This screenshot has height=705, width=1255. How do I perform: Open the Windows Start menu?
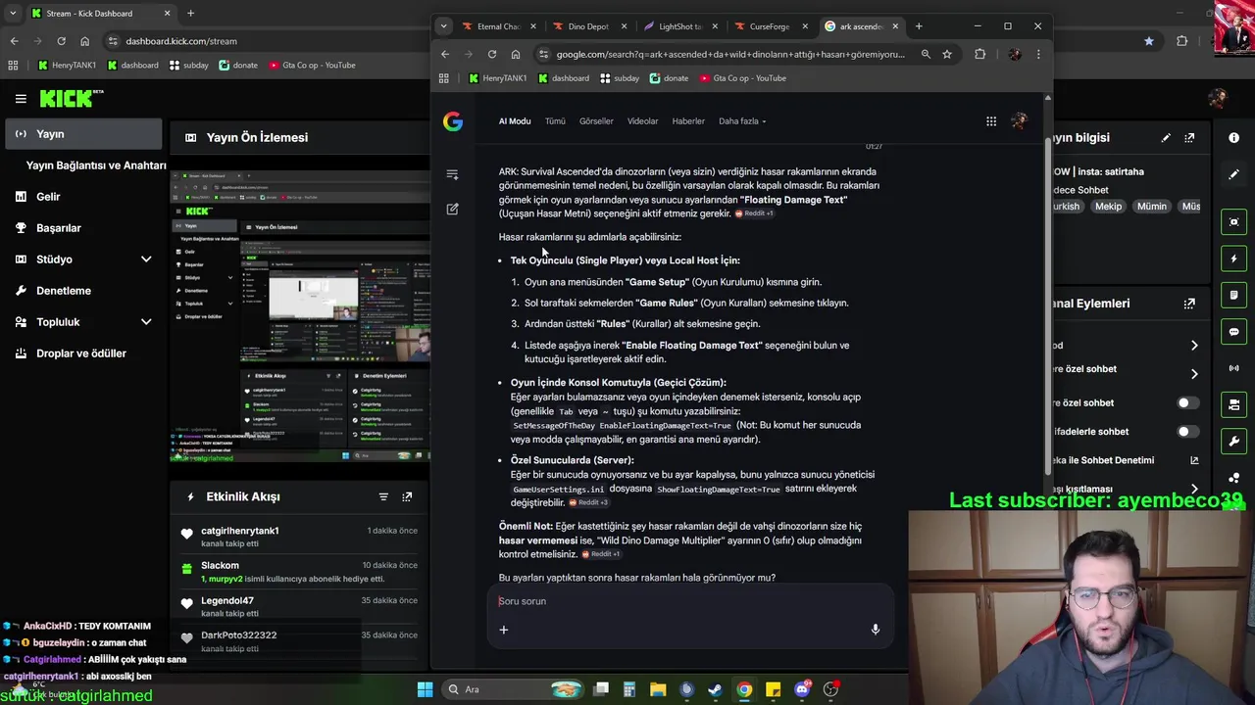point(425,689)
